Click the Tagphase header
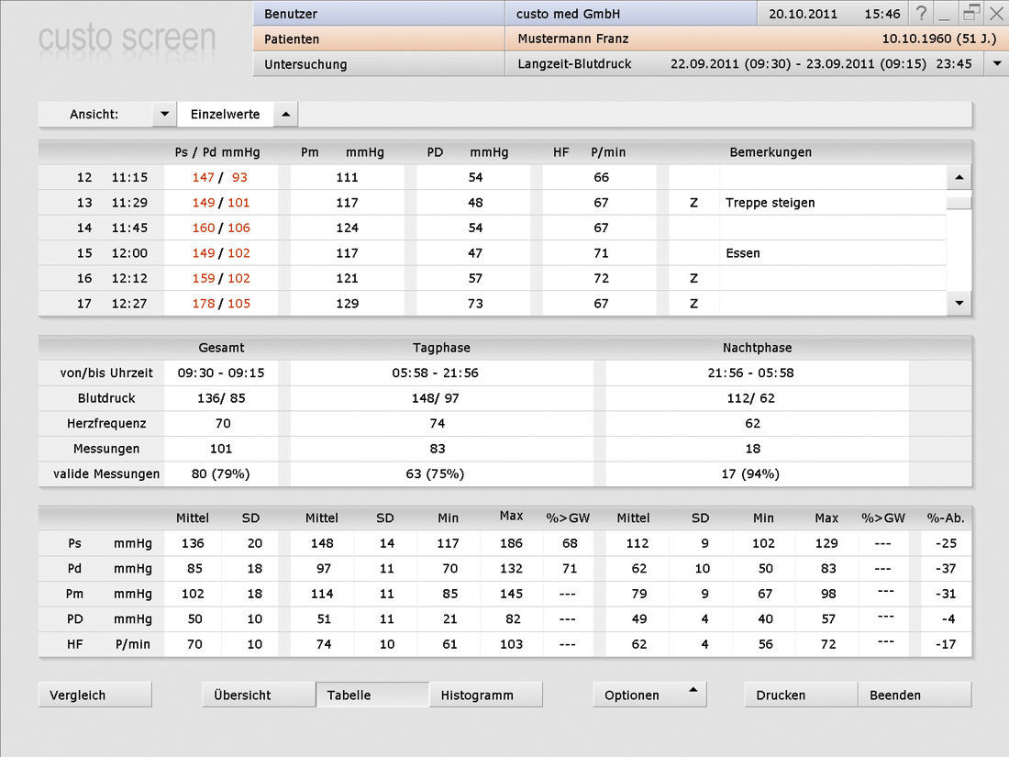 pyautogui.click(x=441, y=348)
